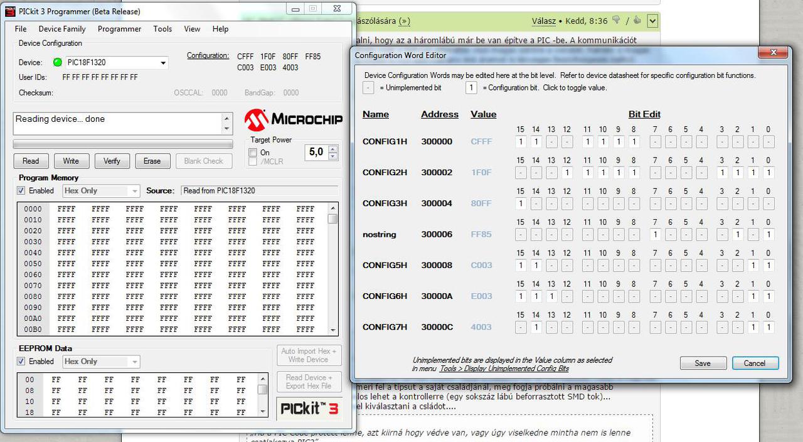Click the PICkit 3 Programmer title bar icon
This screenshot has height=442, width=803.
pyautogui.click(x=9, y=11)
